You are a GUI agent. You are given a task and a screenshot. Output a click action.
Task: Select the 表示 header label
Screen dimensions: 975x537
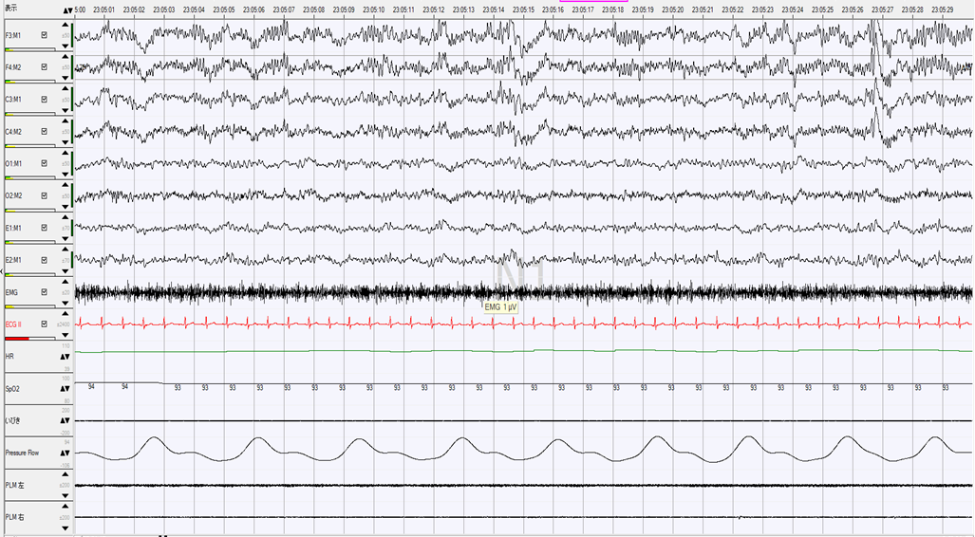point(11,9)
